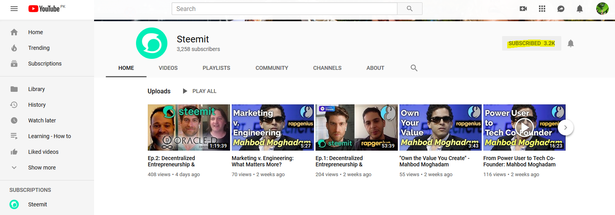The width and height of the screenshot is (615, 215).
Task: Show next uploads with arrow button
Action: 566,128
